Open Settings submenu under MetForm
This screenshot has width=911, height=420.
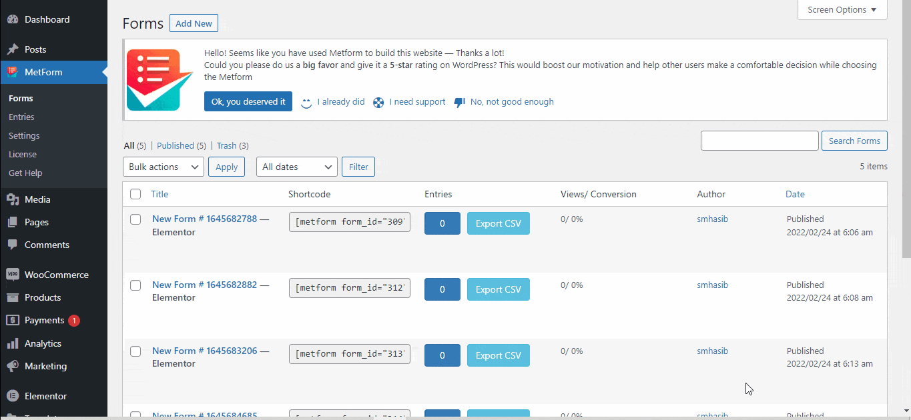click(x=24, y=135)
